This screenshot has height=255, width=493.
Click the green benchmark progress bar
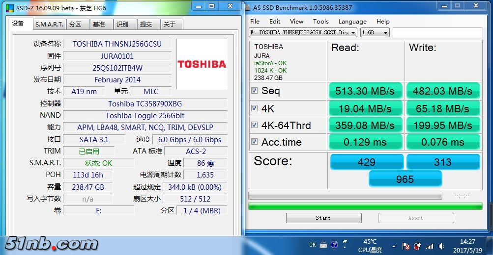(x=365, y=206)
